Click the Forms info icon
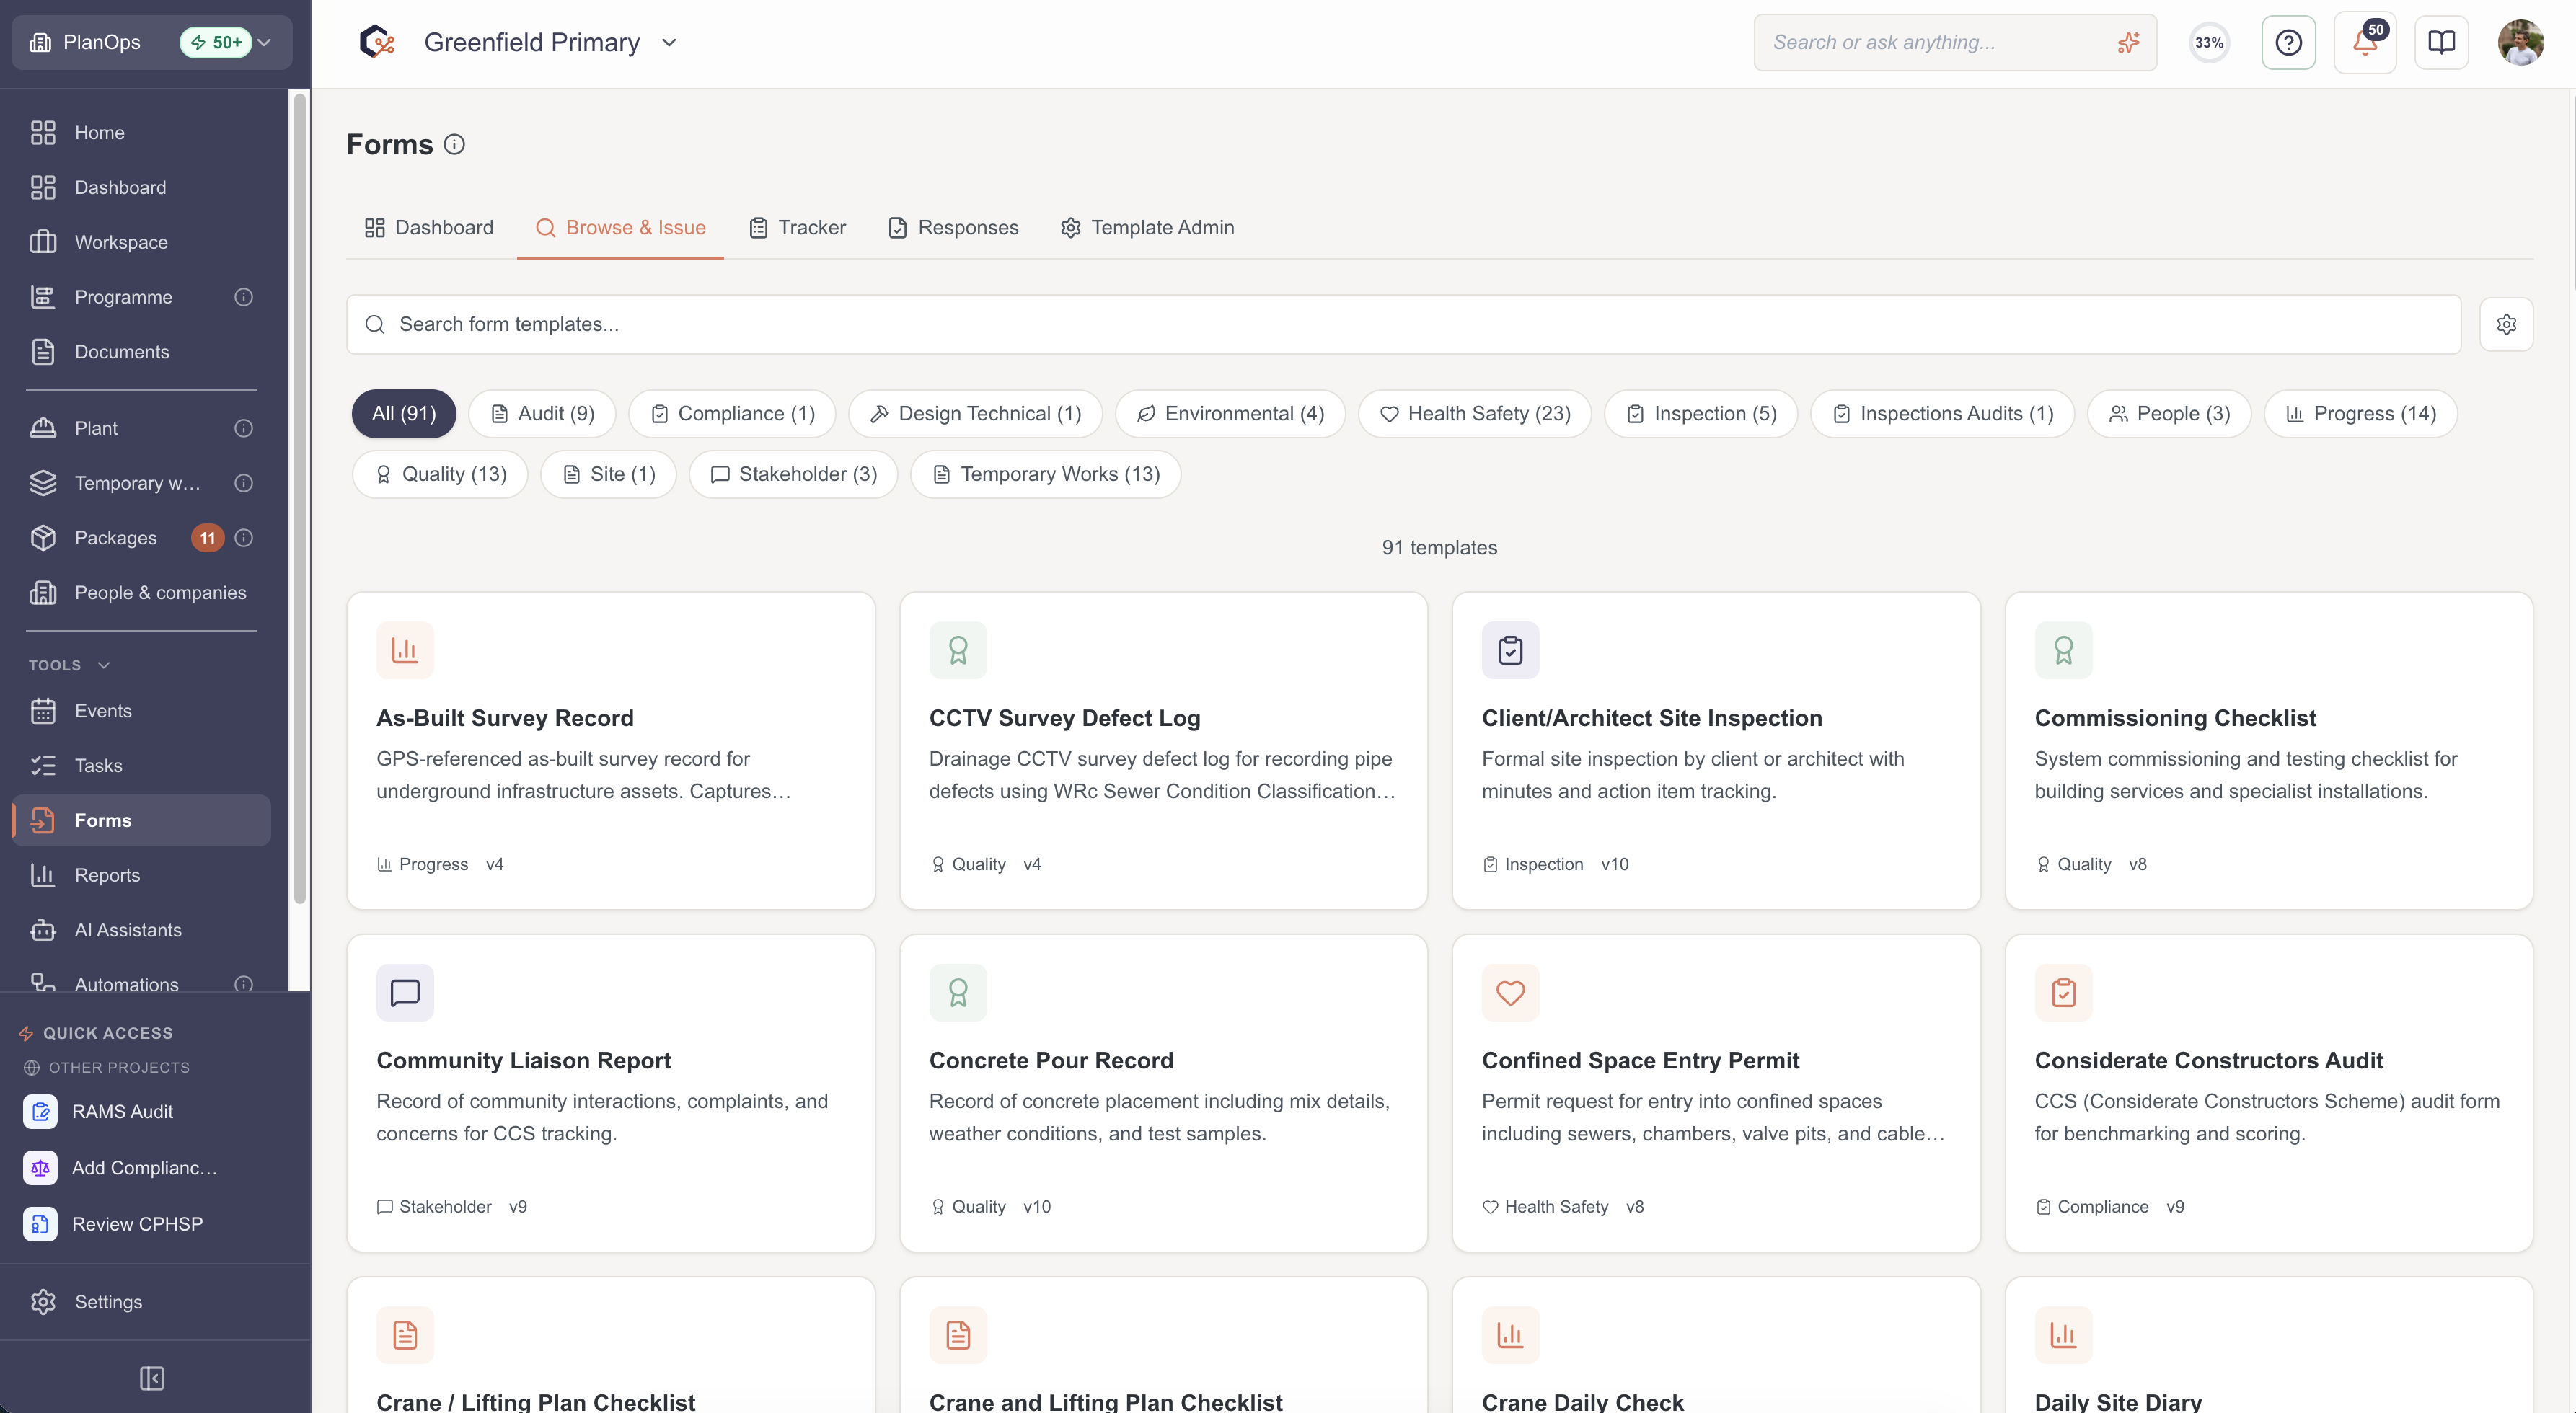The image size is (2576, 1413). coord(454,145)
